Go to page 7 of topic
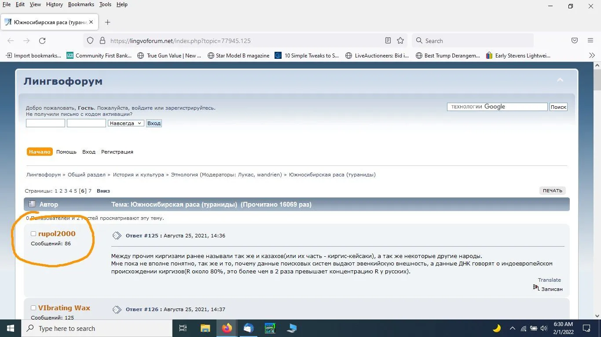601x337 pixels. coord(90,191)
